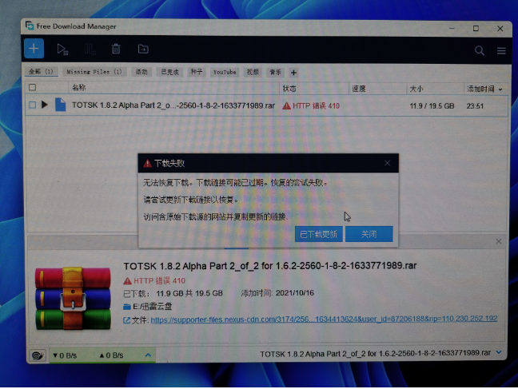518x389 pixels.
Task: Click the details panel file title
Action: 270,265
